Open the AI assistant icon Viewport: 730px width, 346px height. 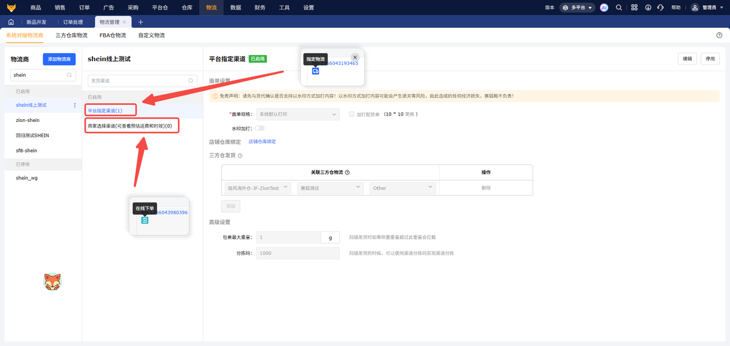604,7
